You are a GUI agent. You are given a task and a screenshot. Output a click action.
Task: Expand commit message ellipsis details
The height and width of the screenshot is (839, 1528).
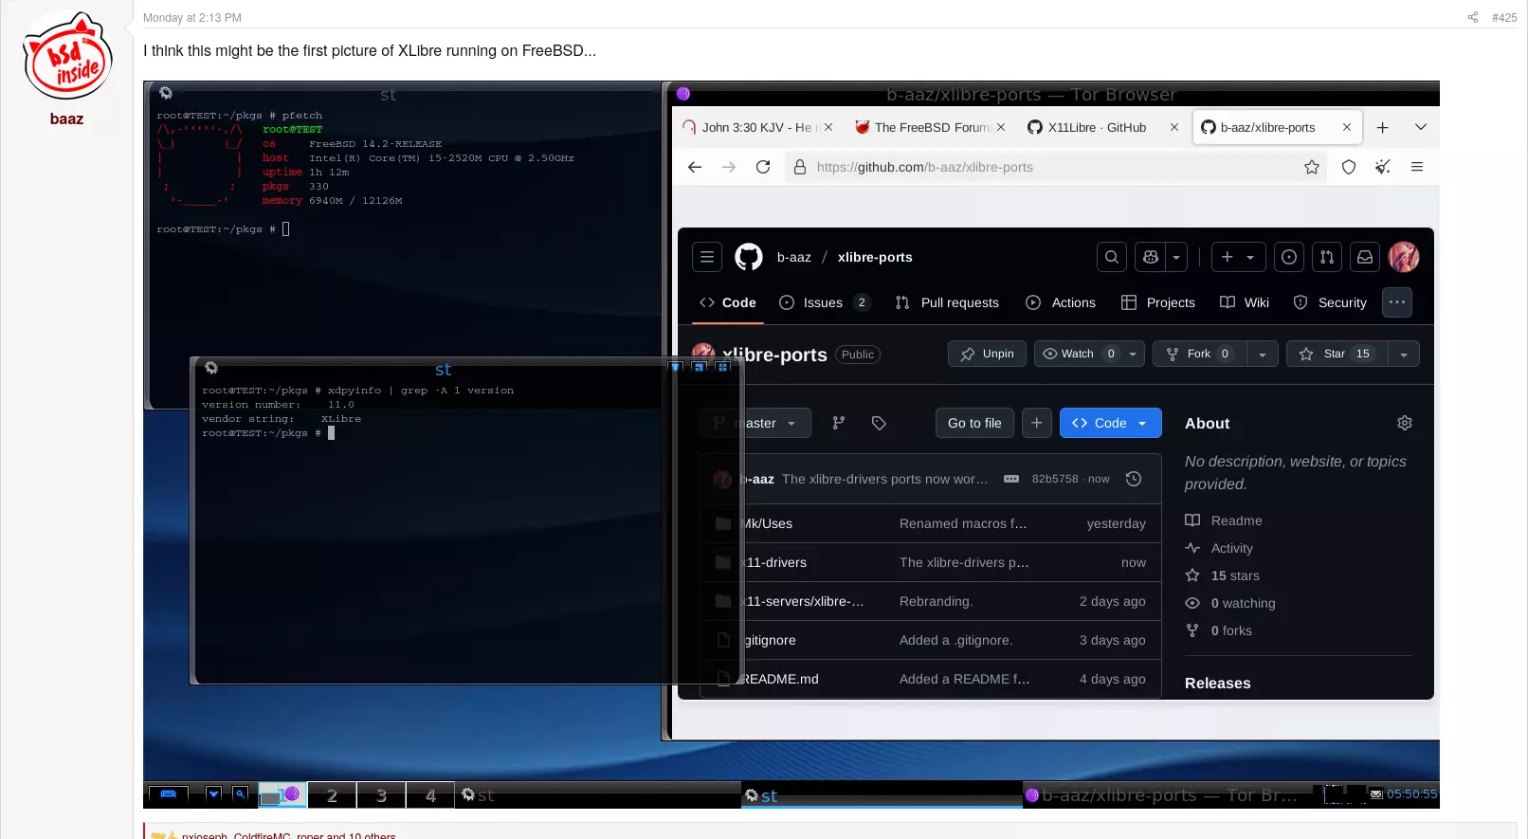[1011, 479]
